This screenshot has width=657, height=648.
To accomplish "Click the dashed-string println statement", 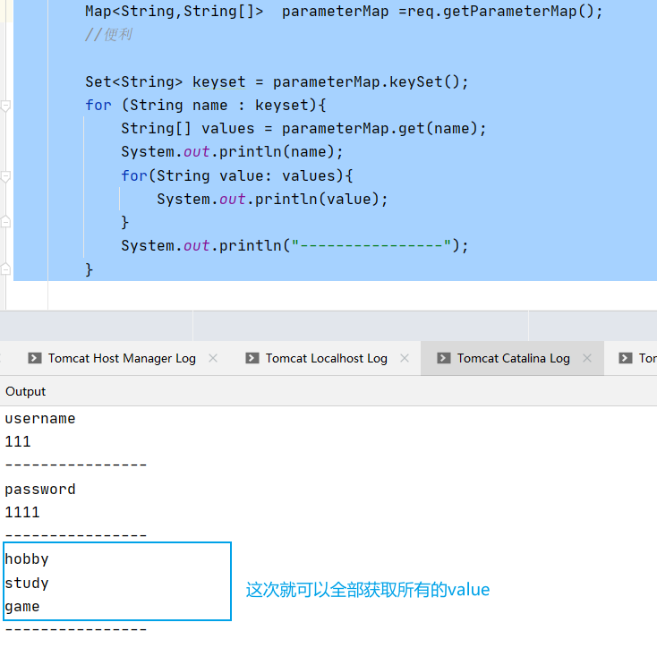I will (294, 246).
